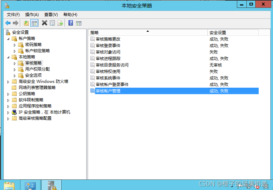Click the policy icon beside 审核登录事件

92,45
